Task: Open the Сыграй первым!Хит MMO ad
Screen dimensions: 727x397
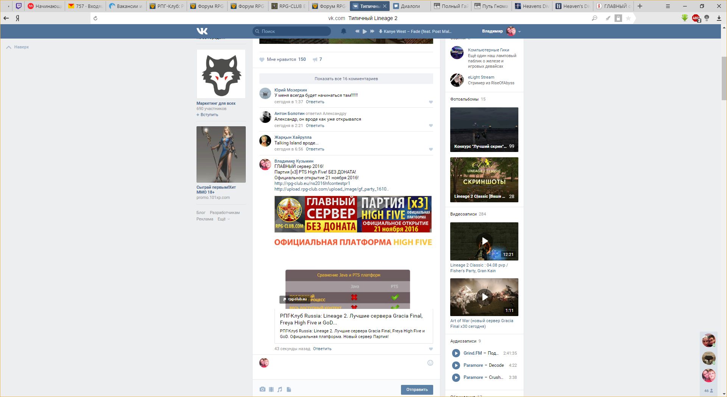Action: 221,154
